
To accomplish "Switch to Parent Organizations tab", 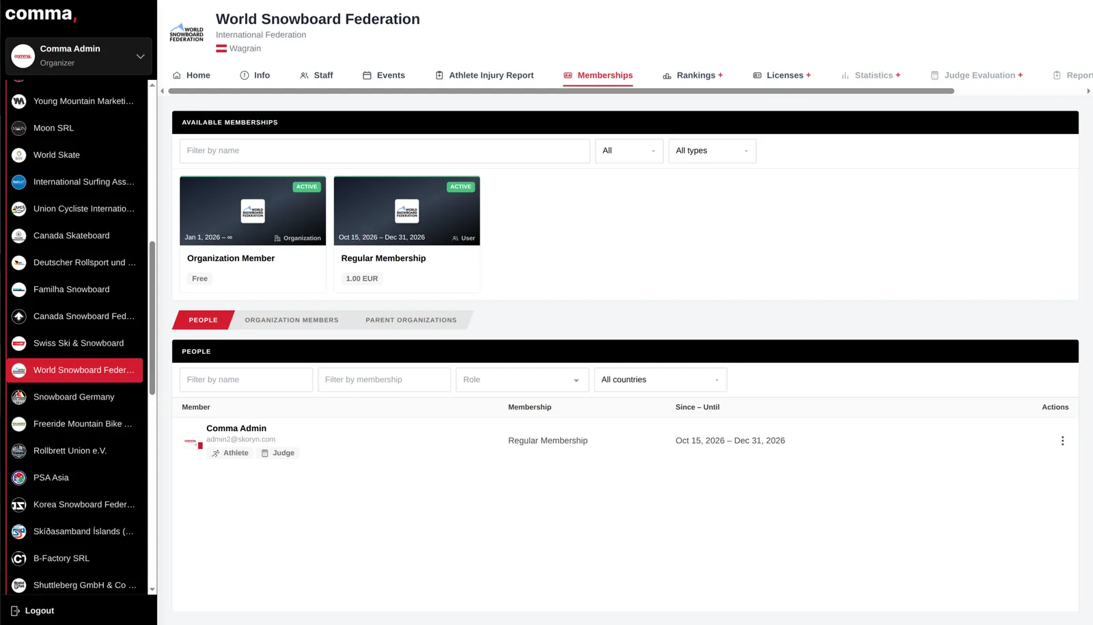I will click(411, 320).
